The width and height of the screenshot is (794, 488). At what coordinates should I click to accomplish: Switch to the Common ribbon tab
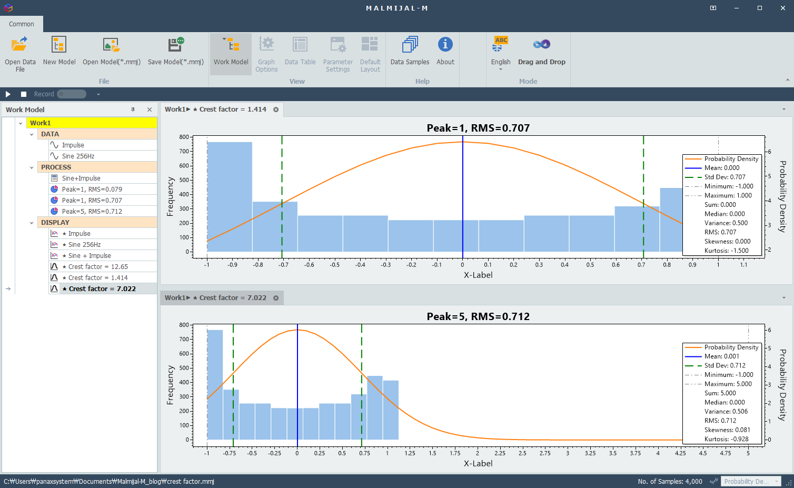[x=22, y=24]
